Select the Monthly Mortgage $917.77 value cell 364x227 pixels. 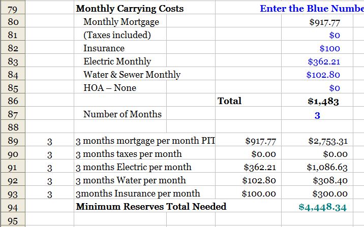pos(324,22)
